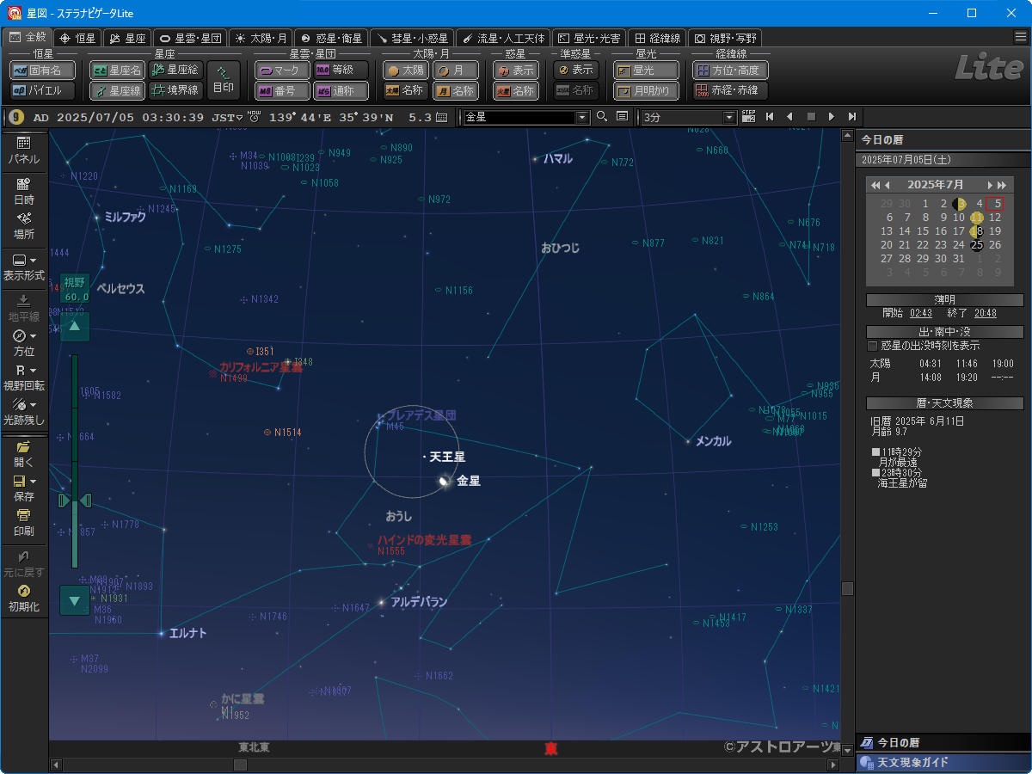Jump to the first step in playback

[770, 117]
